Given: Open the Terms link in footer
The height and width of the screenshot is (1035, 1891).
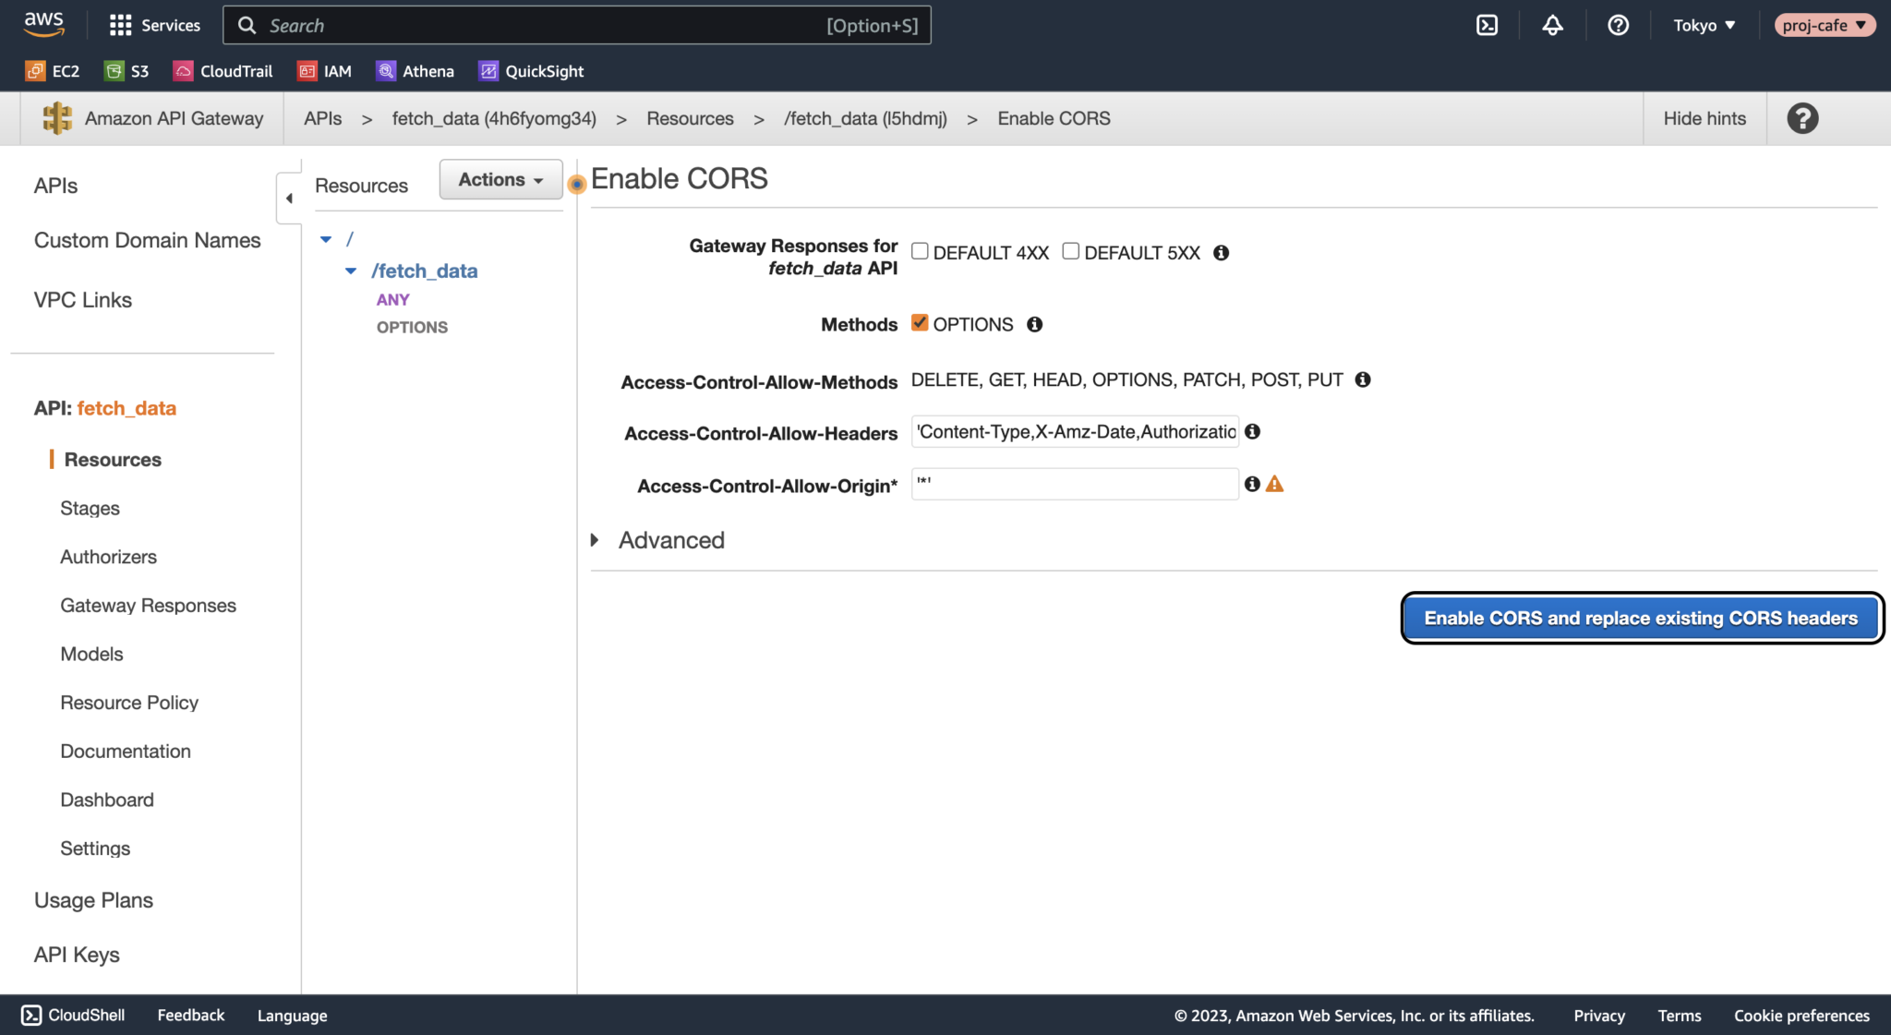Looking at the screenshot, I should [x=1680, y=1015].
